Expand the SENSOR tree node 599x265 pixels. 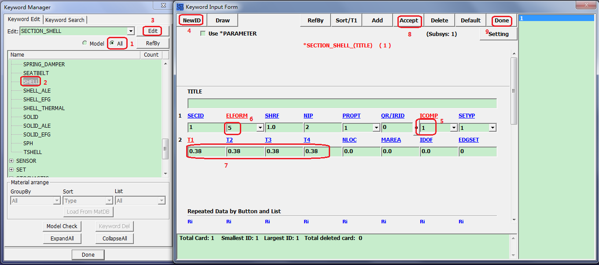tap(11, 161)
